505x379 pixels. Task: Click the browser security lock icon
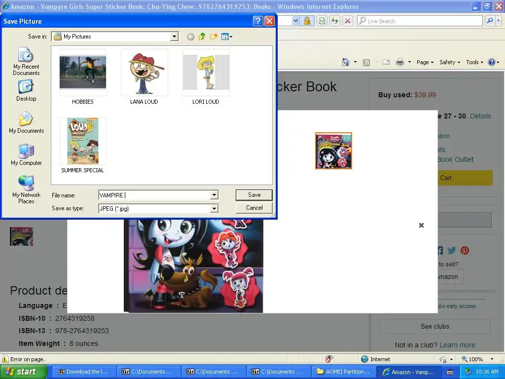point(307,21)
